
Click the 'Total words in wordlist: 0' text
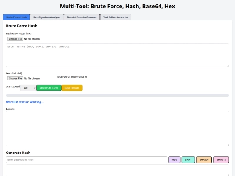pos(72,77)
